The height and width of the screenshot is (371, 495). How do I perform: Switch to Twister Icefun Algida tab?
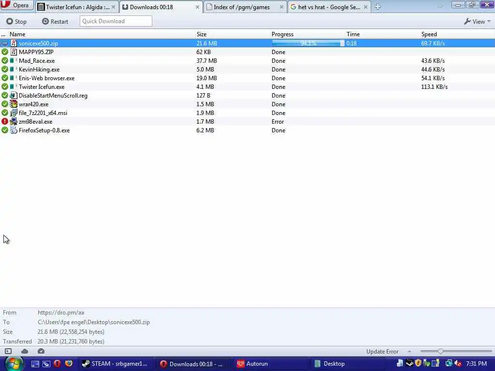[76, 7]
